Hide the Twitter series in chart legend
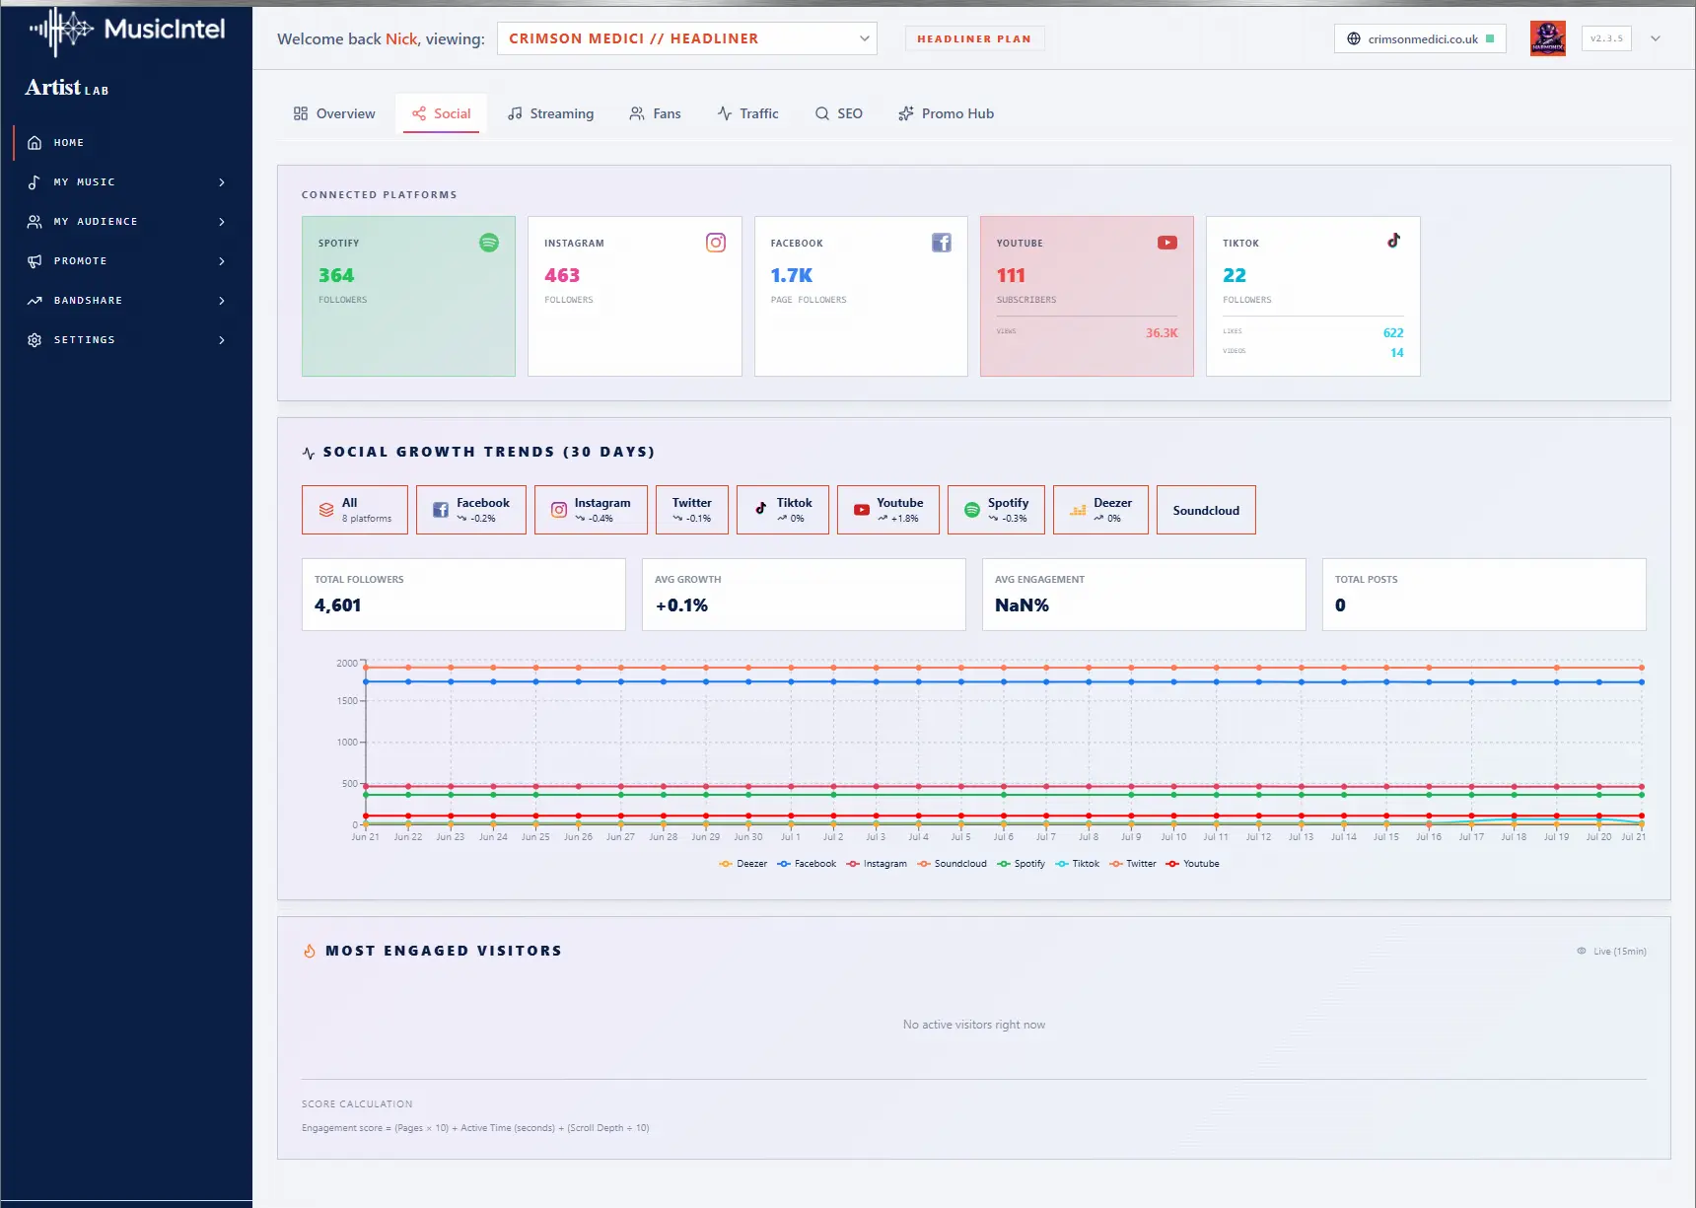Image resolution: width=1696 pixels, height=1208 pixels. (x=1133, y=864)
